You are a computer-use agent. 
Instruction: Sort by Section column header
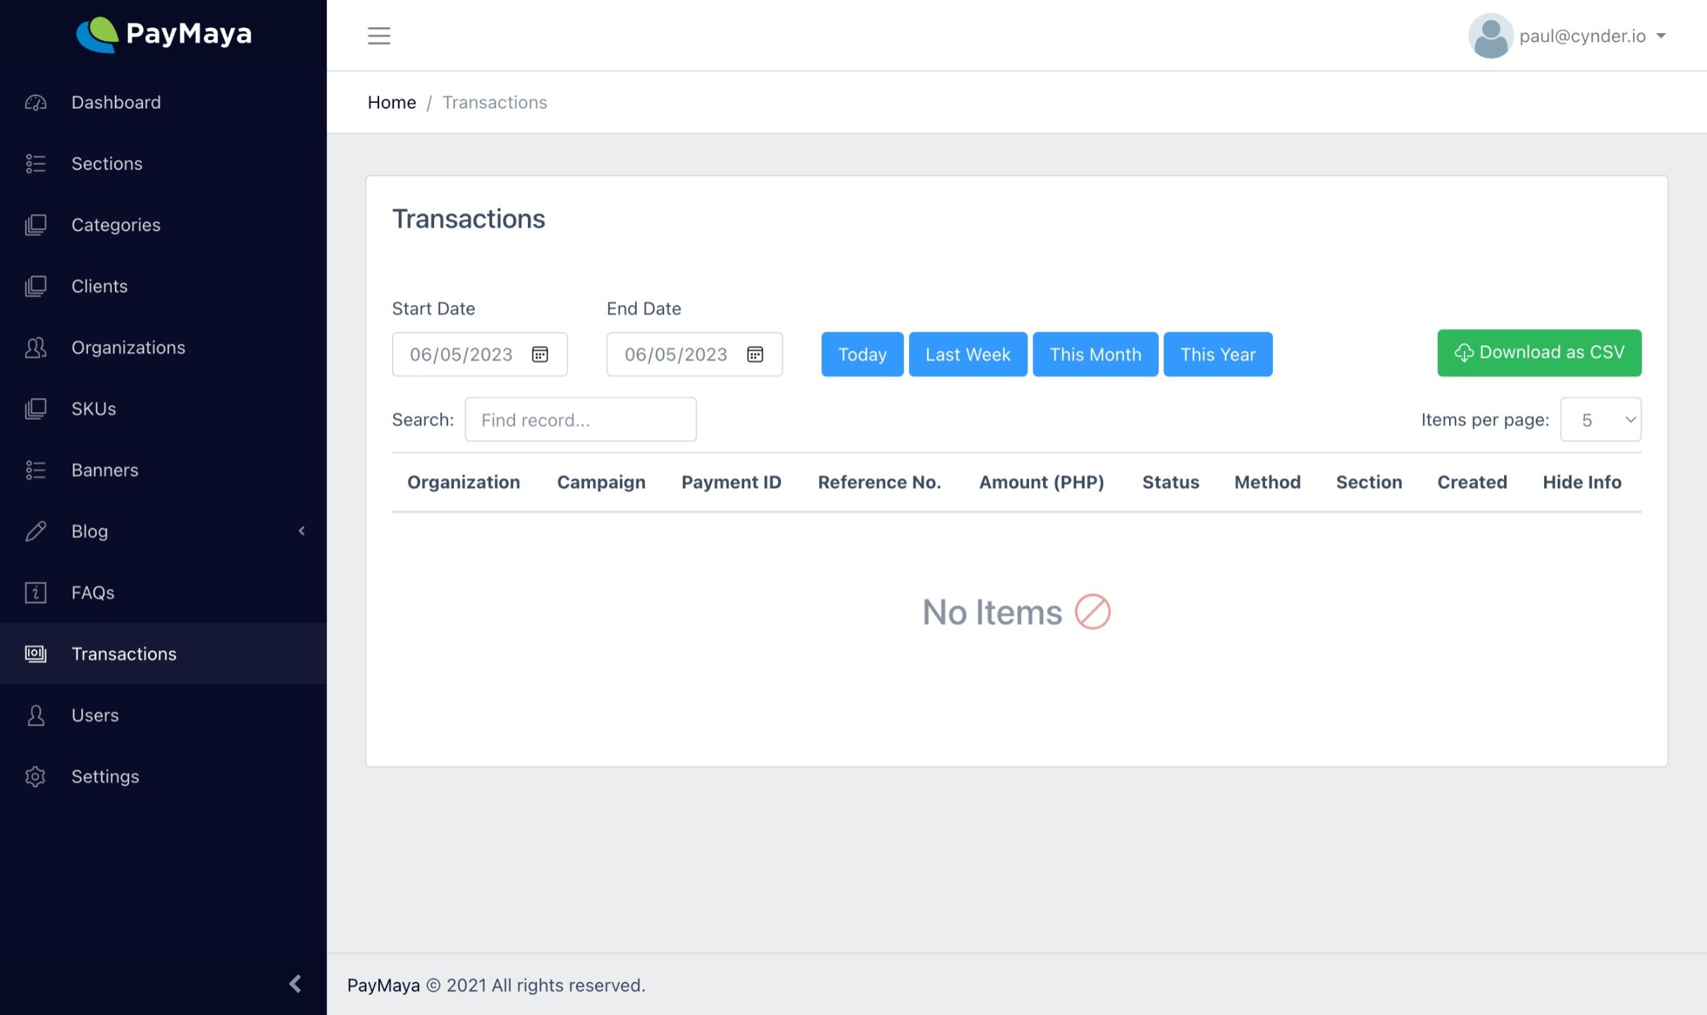1369,482
